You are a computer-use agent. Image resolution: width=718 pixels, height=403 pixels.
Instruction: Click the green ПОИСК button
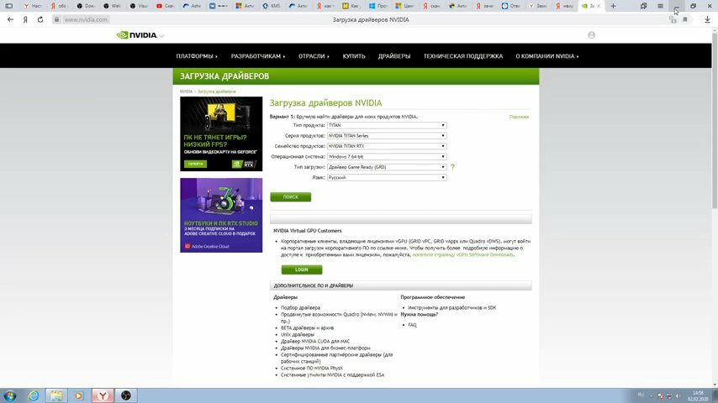290,196
